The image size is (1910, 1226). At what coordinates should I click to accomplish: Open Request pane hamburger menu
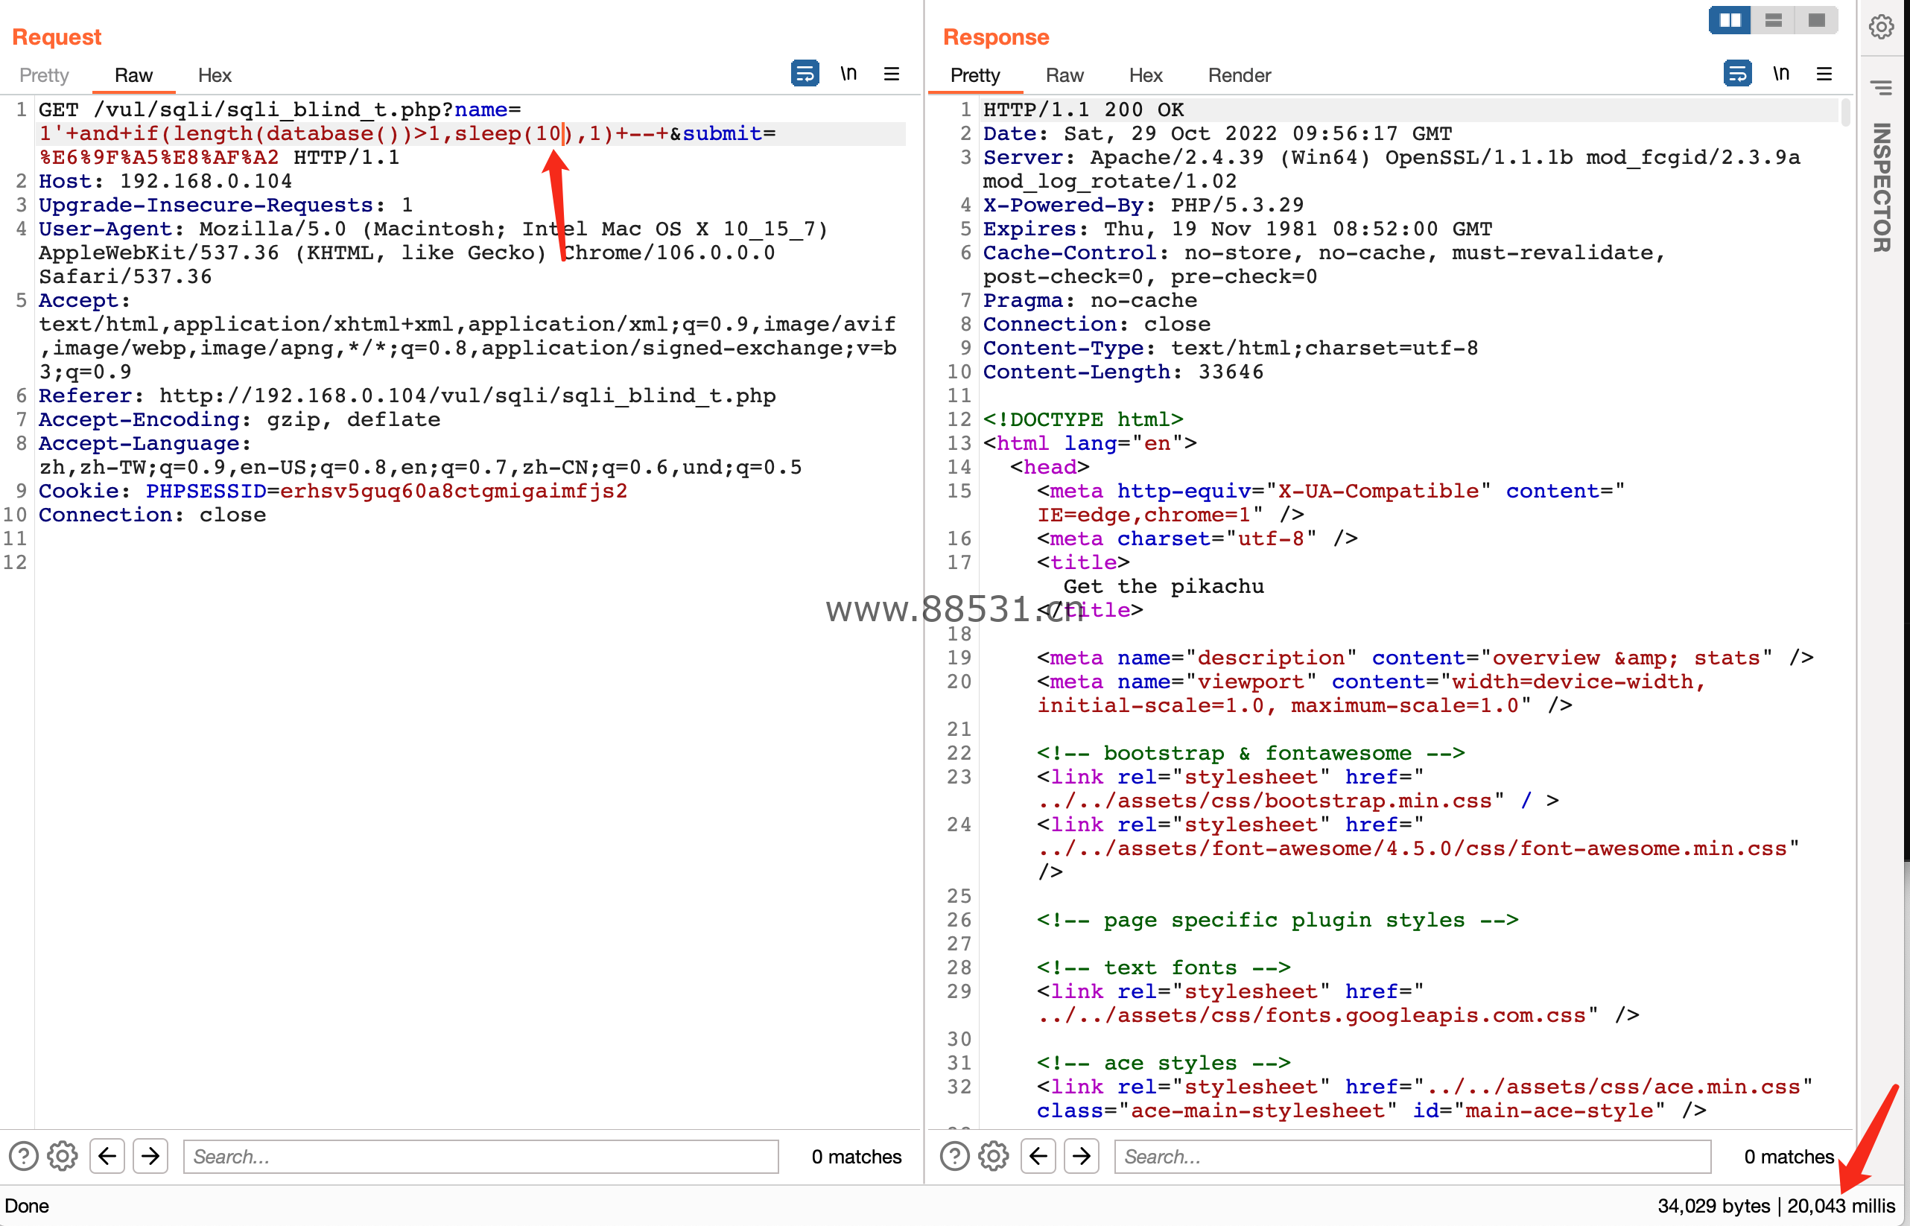coord(892,74)
